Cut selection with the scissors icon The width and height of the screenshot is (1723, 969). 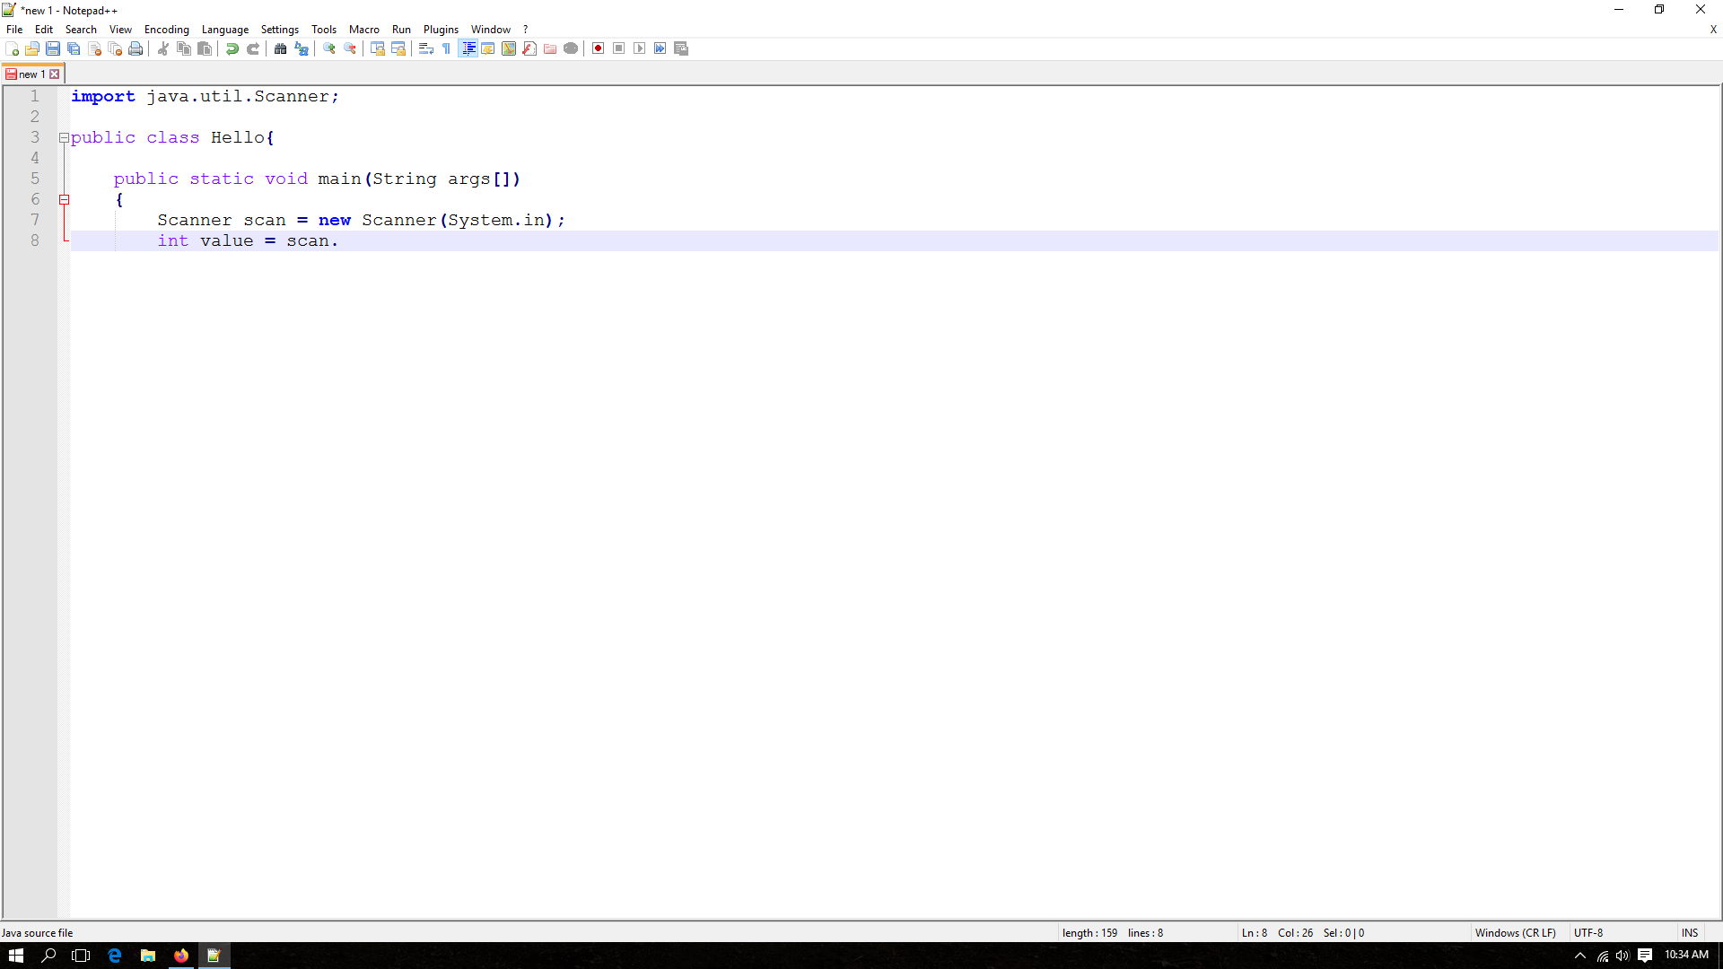pyautogui.click(x=163, y=48)
